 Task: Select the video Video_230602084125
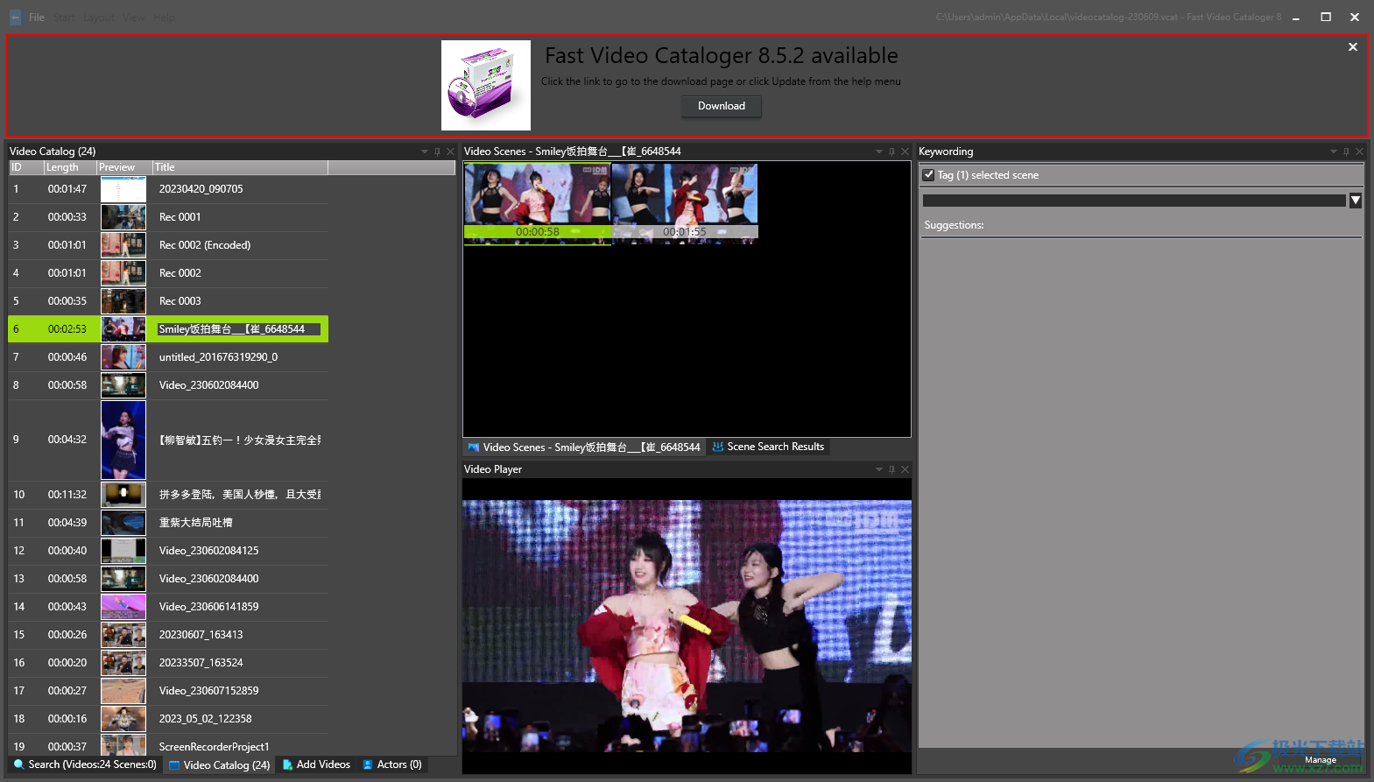pyautogui.click(x=168, y=551)
